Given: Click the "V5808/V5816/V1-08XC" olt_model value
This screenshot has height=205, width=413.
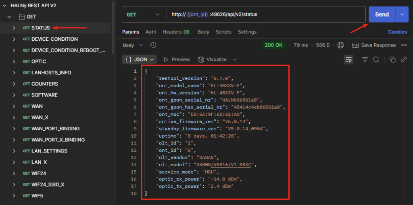Looking at the screenshot, I should click(223, 165).
